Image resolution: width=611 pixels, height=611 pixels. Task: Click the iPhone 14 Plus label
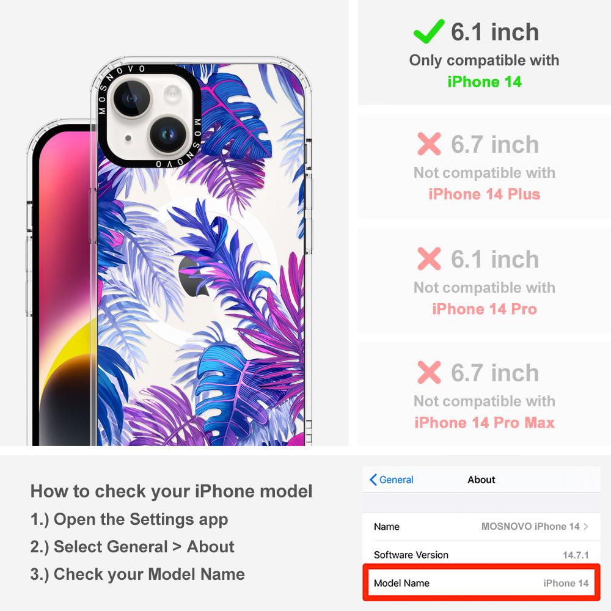[485, 194]
